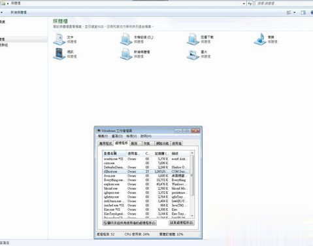Open the 檢視(V) menu in Task Manager

(x=131, y=136)
